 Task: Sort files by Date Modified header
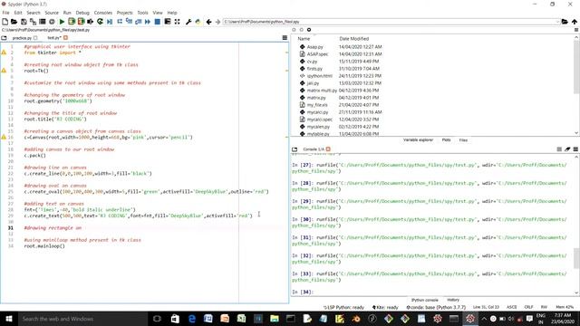pyautogui.click(x=354, y=38)
